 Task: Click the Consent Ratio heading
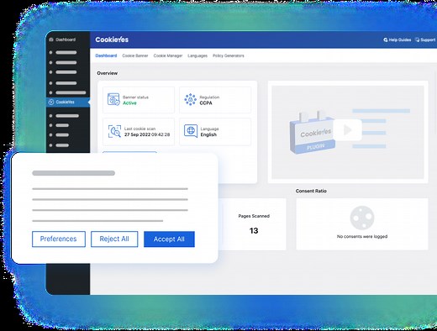pos(311,191)
